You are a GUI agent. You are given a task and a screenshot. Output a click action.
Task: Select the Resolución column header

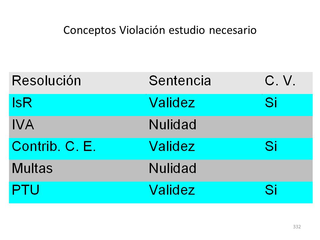click(x=46, y=81)
